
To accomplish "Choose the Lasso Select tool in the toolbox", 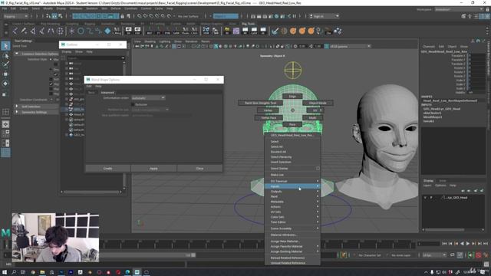I will point(5,56).
